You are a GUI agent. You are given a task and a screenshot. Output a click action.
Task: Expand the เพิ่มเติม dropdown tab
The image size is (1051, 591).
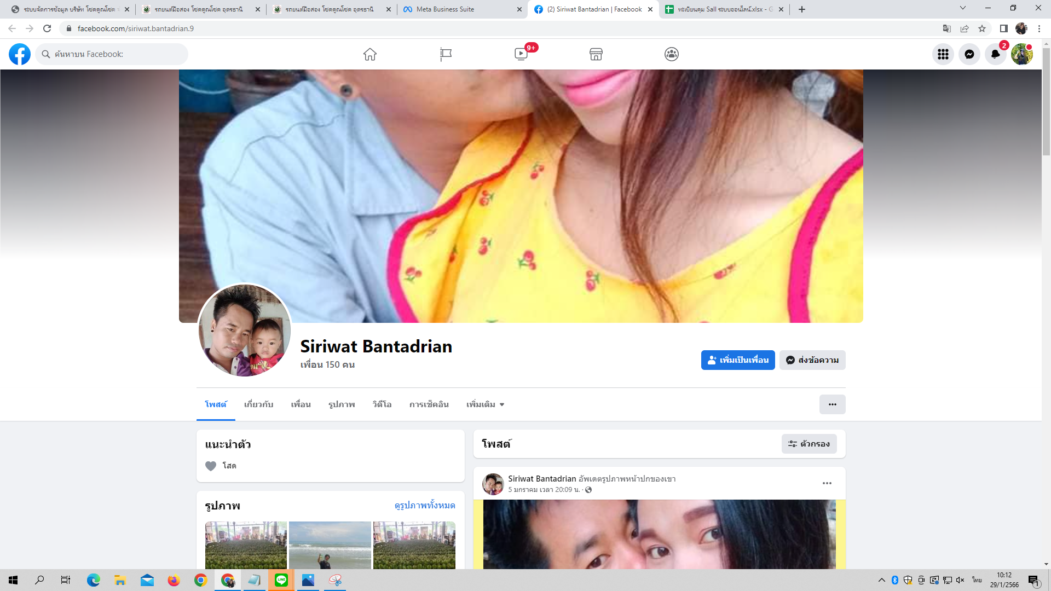pos(485,404)
